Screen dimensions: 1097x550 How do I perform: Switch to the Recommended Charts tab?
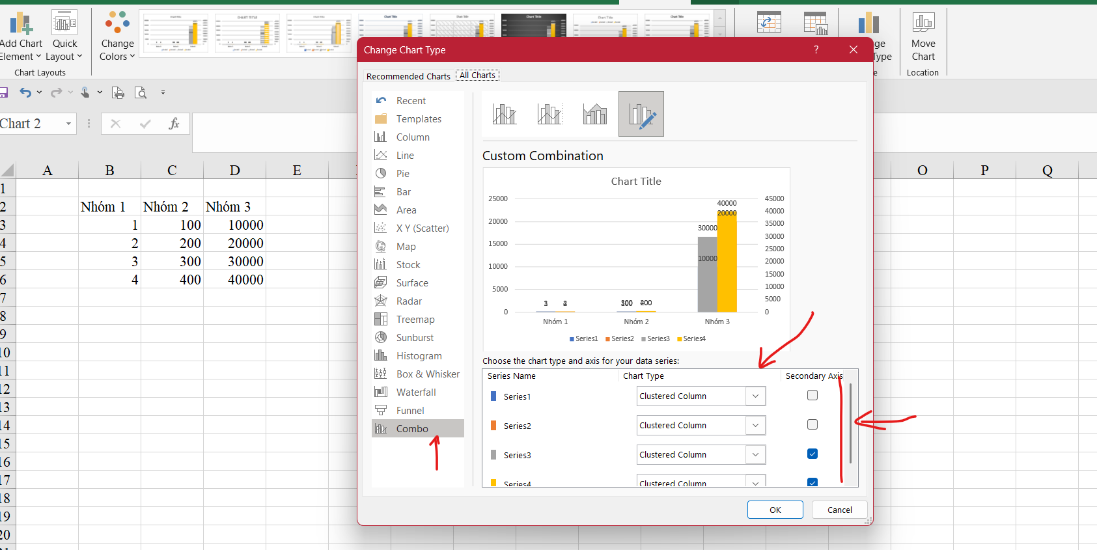click(408, 76)
